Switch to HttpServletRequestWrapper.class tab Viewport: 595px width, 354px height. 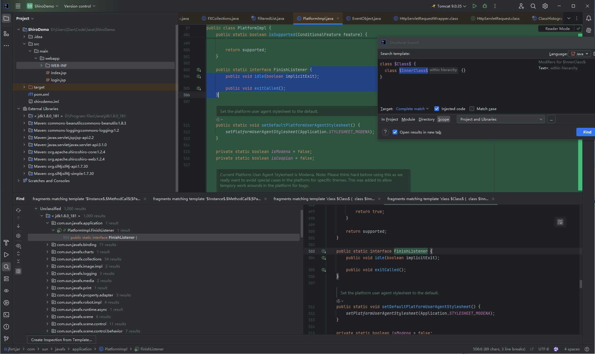point(426,18)
